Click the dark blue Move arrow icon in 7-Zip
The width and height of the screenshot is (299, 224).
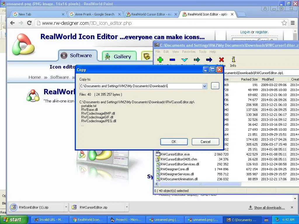pyautogui.click(x=209, y=60)
